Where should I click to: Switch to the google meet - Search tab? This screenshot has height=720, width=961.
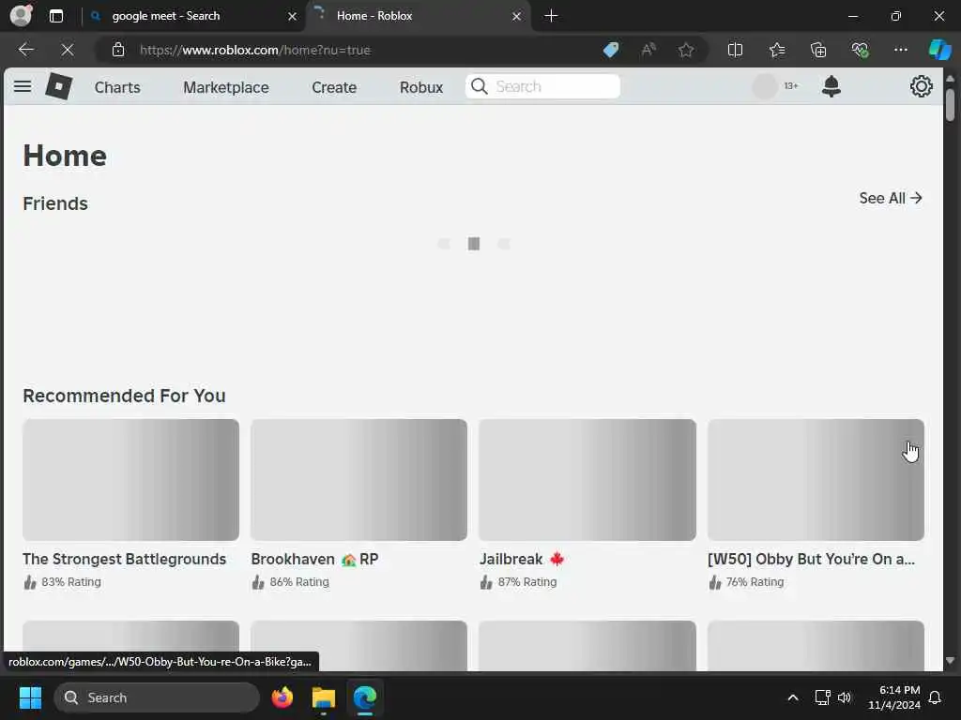(165, 16)
